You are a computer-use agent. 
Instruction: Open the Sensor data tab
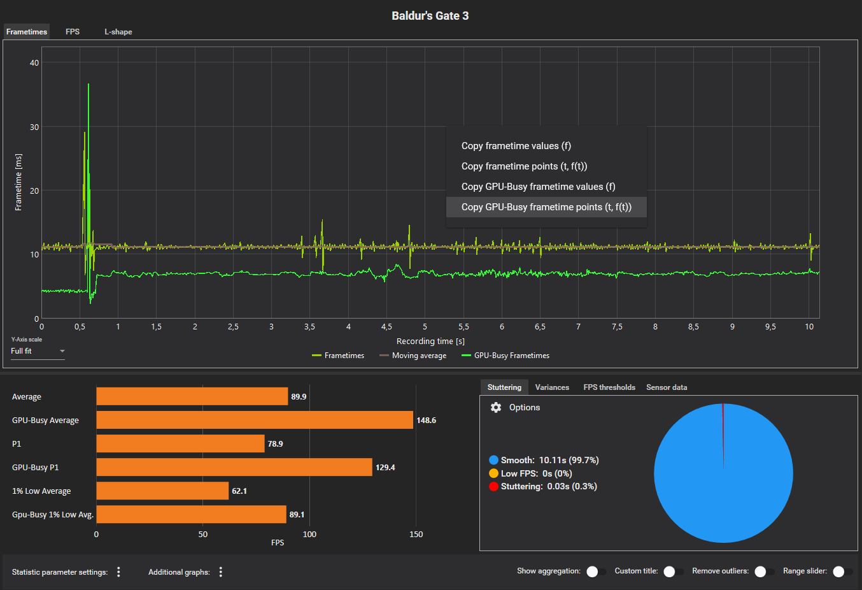coord(667,387)
